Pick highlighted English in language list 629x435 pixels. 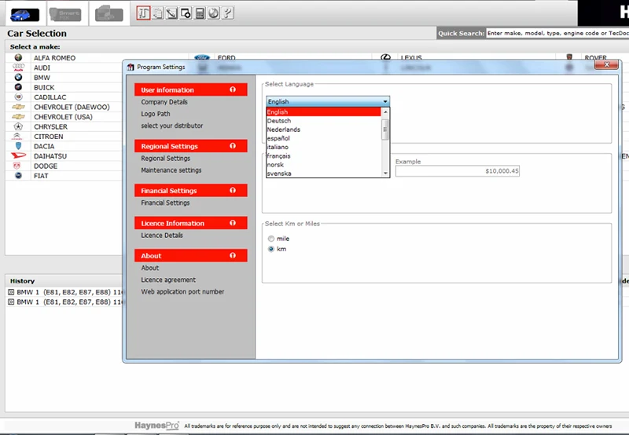coord(323,111)
